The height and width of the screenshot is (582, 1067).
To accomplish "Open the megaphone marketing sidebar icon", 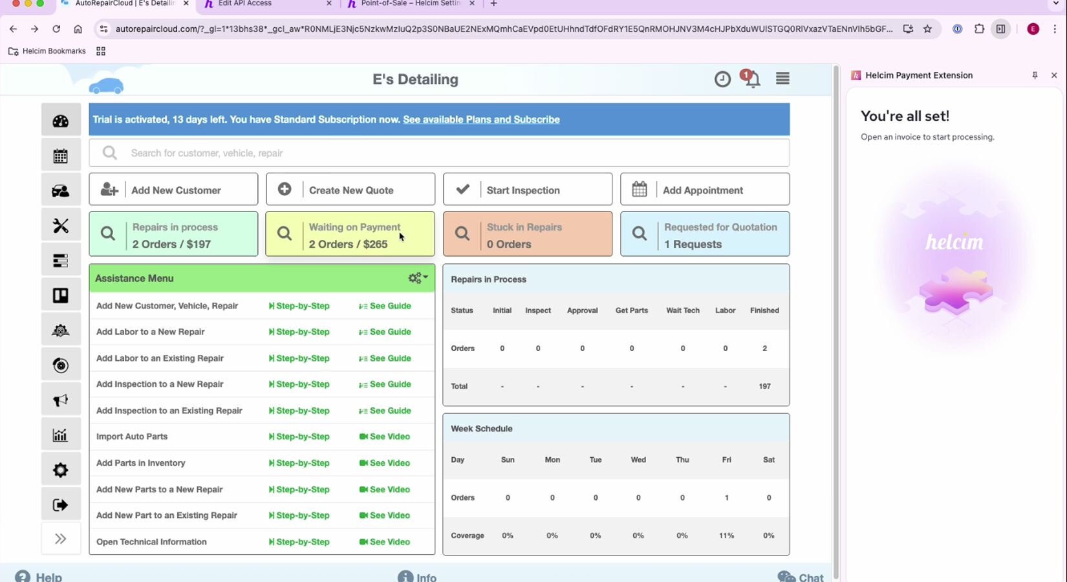I will point(61,400).
